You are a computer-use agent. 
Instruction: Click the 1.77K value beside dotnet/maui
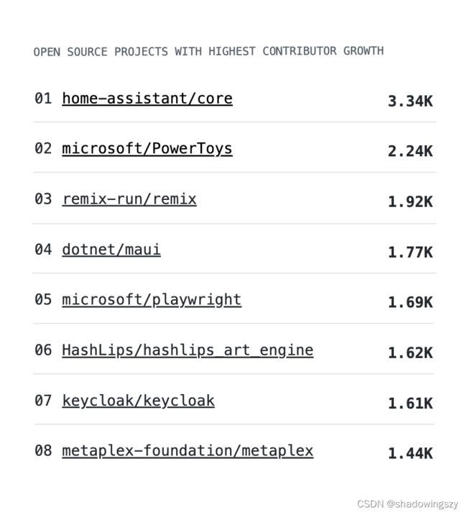pos(410,252)
